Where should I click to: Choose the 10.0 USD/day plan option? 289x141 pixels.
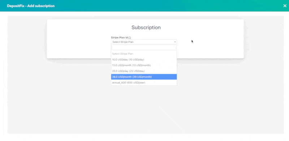tap(144, 60)
